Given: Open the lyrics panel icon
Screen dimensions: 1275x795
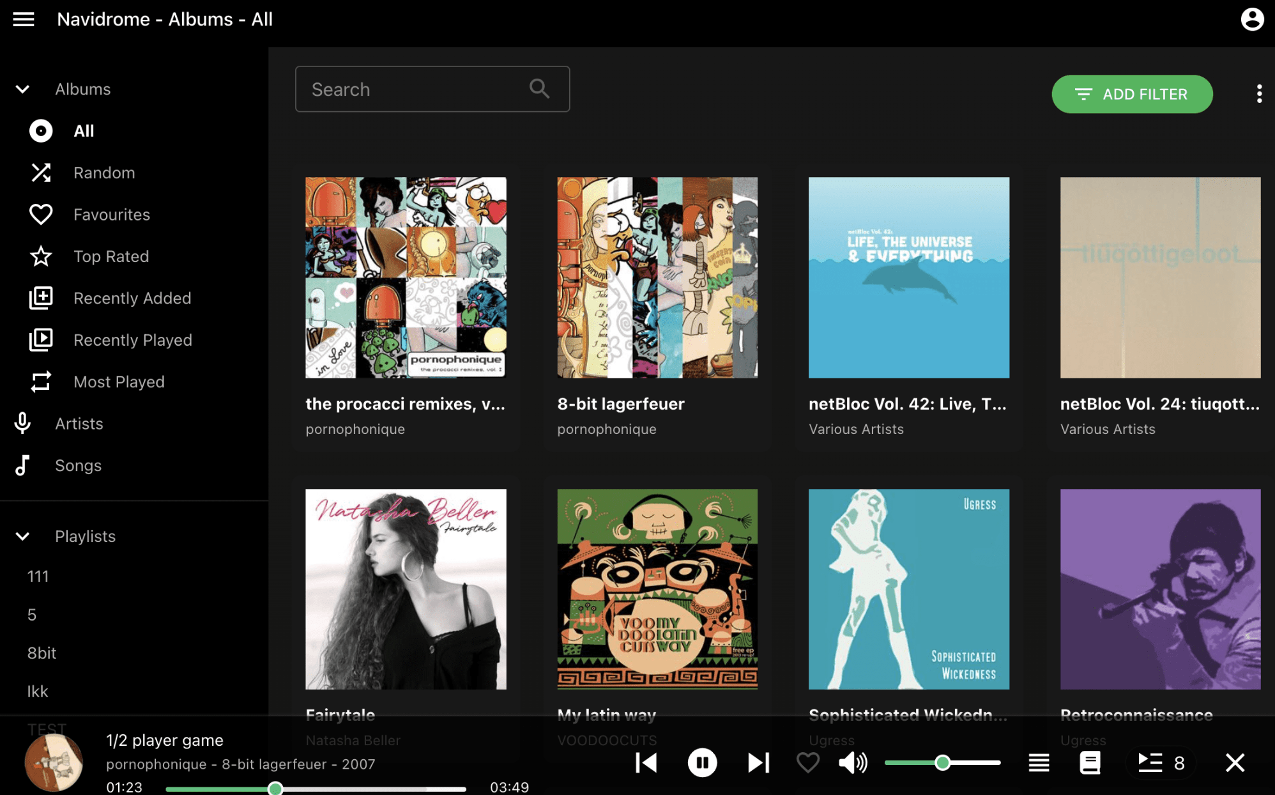Looking at the screenshot, I should coord(1090,762).
